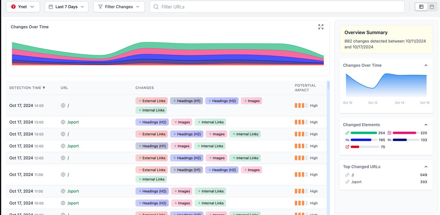Switch to the calendar view toggle

(432, 7)
